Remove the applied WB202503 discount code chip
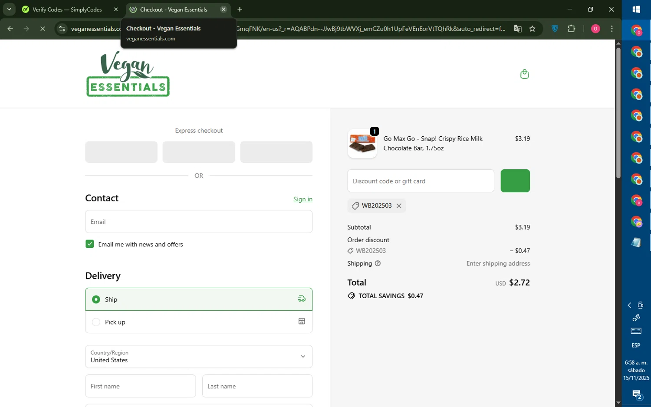The width and height of the screenshot is (651, 407). coord(399,206)
